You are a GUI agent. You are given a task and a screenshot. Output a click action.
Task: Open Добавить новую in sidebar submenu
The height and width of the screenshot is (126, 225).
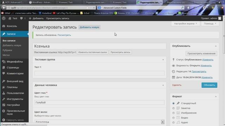coord(12,45)
